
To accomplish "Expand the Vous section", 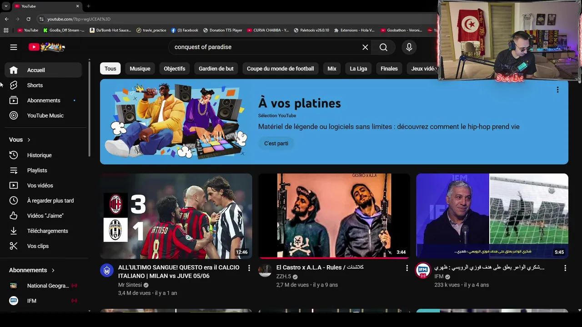I will click(20, 140).
